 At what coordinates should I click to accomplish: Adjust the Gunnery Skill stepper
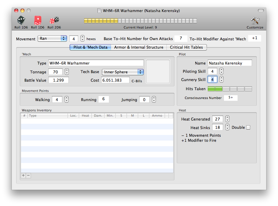pos(221,79)
